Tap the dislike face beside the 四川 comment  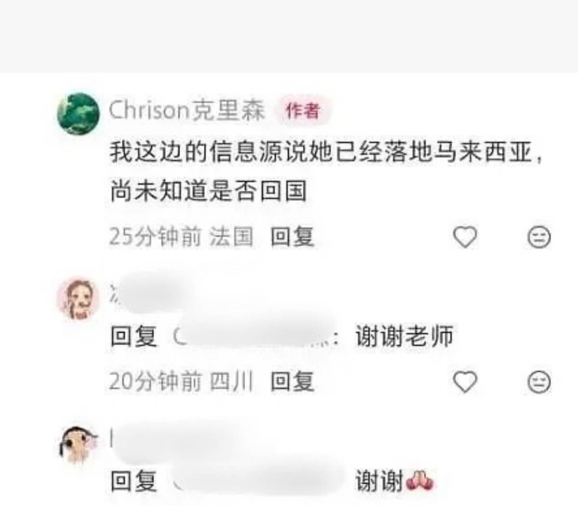point(539,382)
